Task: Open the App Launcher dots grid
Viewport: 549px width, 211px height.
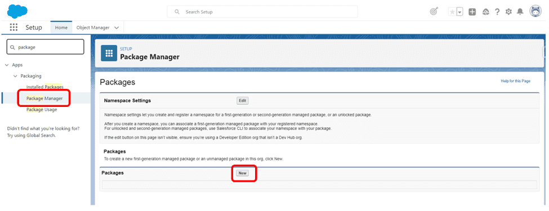Action: pos(14,28)
